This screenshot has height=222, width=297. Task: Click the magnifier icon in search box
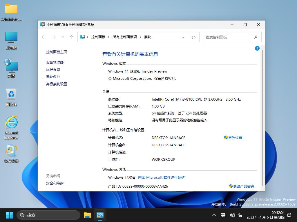click(256, 37)
